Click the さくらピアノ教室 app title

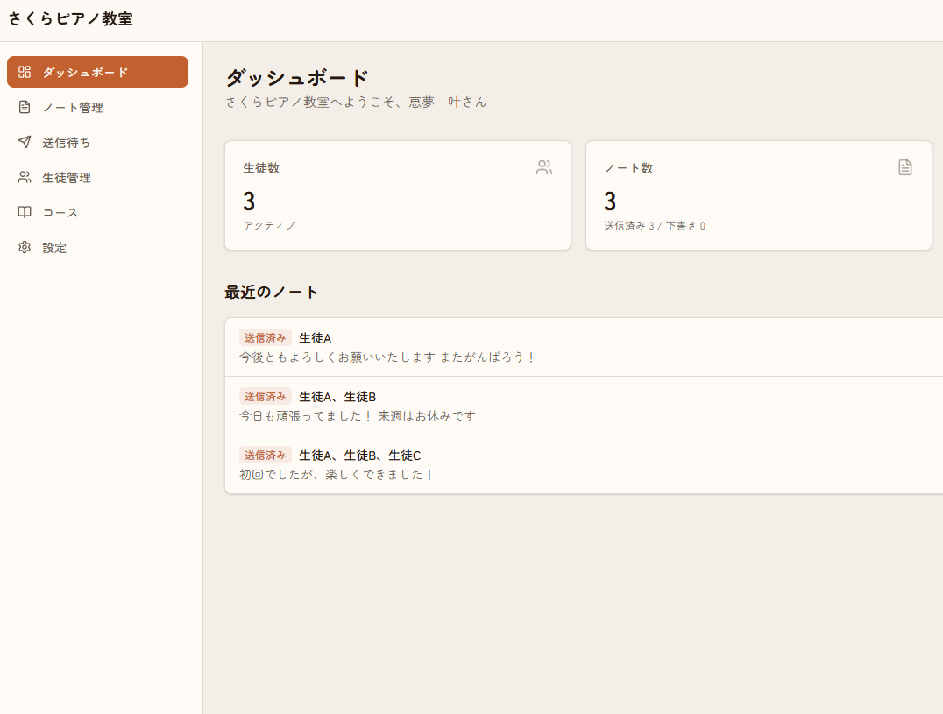(x=70, y=18)
